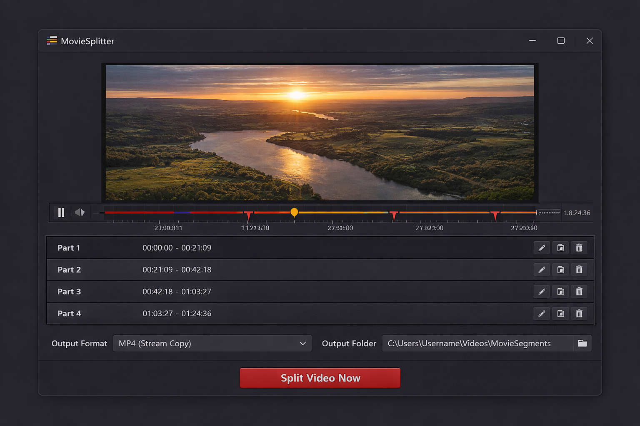Delete Part 3 with its trash icon
Image resolution: width=640 pixels, height=426 pixels.
pyautogui.click(x=579, y=292)
